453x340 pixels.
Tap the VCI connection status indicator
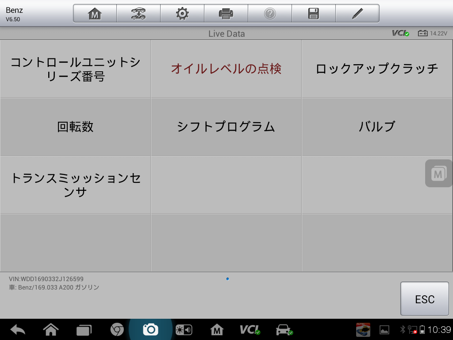point(400,33)
